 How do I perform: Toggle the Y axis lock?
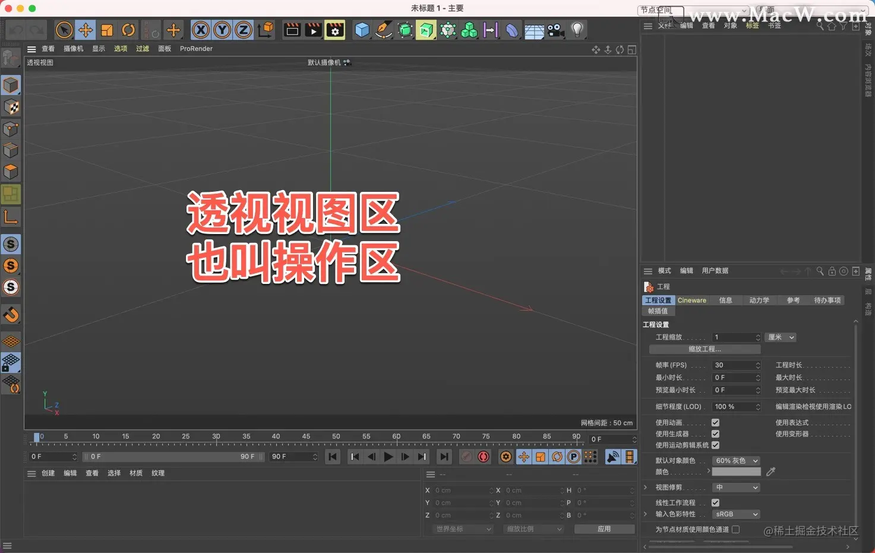click(222, 30)
